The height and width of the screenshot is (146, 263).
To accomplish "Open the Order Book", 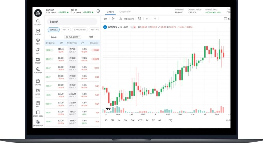I will (x=38, y=113).
